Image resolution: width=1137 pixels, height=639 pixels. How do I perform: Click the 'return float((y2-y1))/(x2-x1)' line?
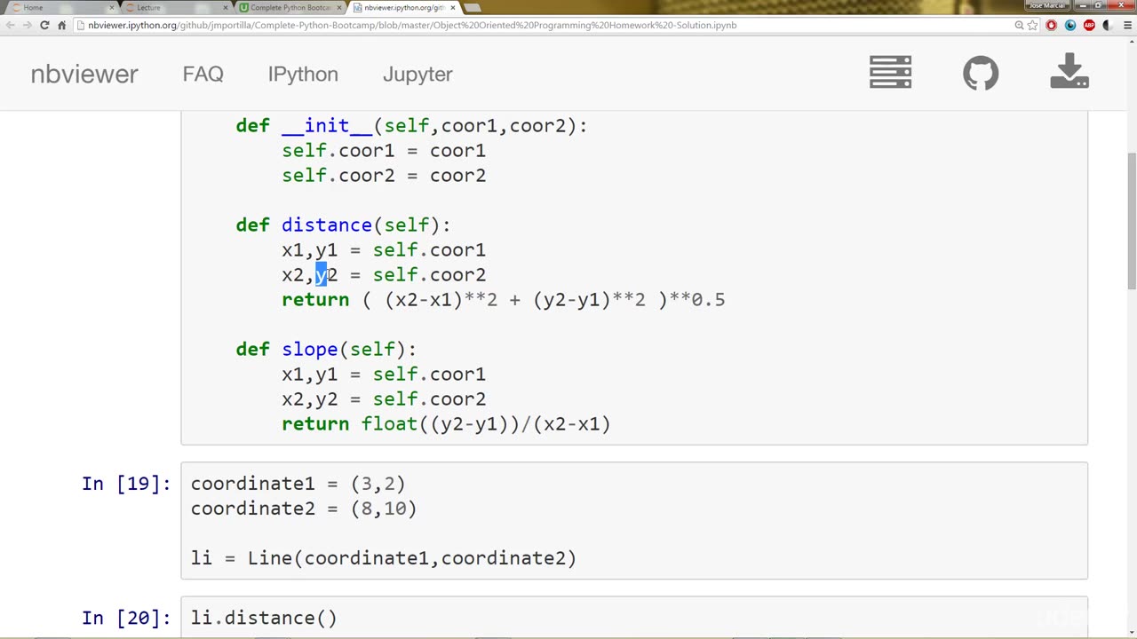tap(446, 423)
